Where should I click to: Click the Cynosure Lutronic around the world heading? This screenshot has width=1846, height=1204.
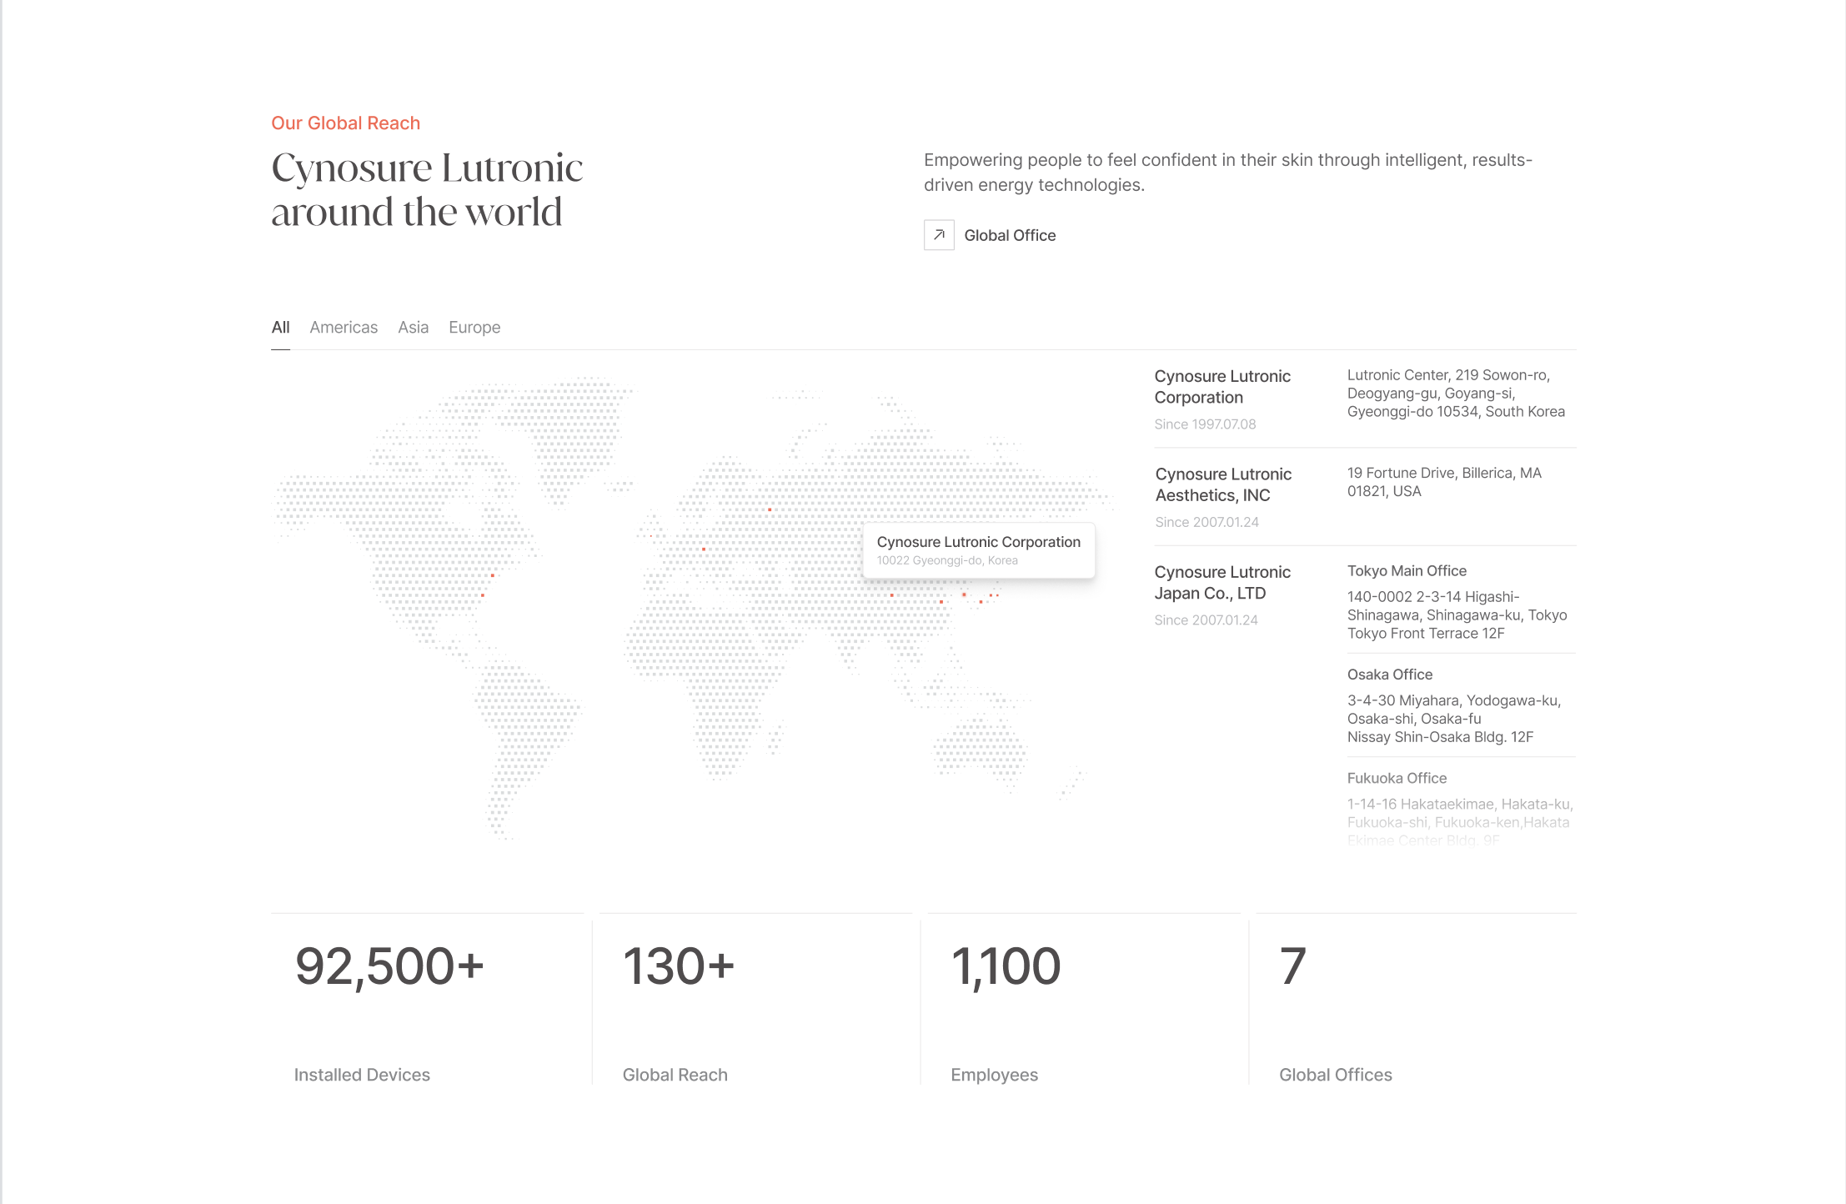pyautogui.click(x=427, y=190)
